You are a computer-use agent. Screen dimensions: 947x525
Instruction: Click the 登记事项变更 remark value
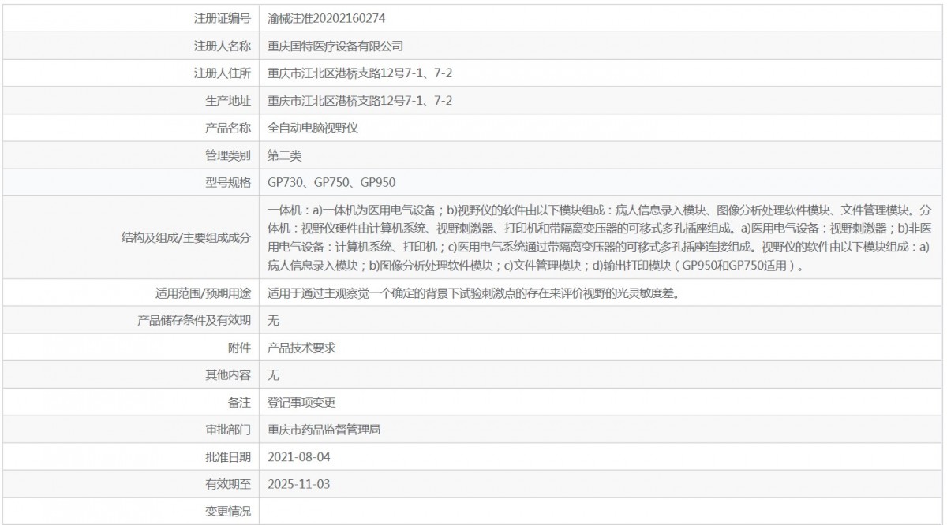302,403
